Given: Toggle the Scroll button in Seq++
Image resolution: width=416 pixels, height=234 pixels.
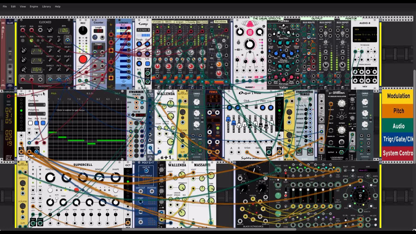Looking at the screenshot, I should pos(43,123).
